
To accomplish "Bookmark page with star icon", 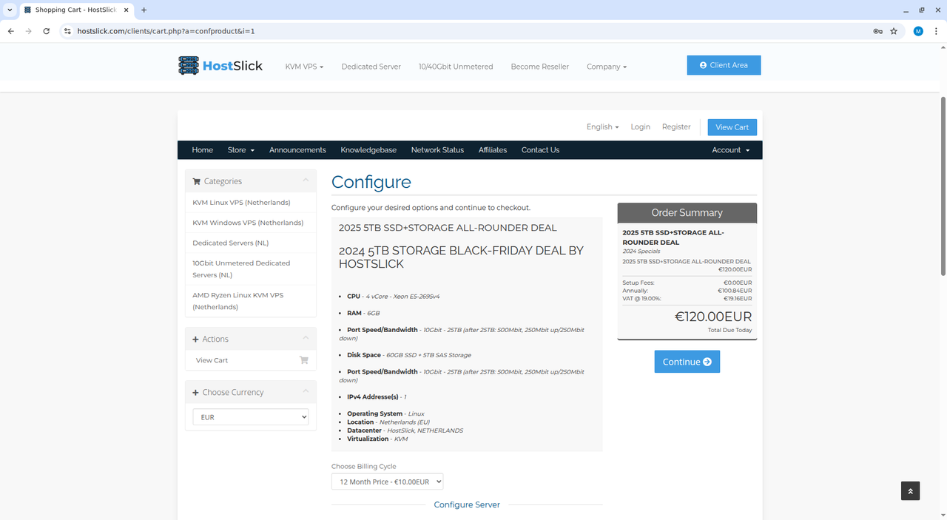I will click(x=894, y=31).
